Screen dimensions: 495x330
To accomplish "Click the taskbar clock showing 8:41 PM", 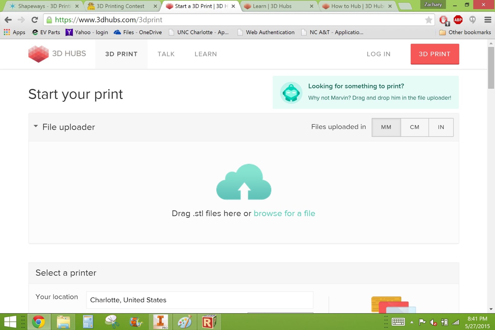I will (x=477, y=322).
